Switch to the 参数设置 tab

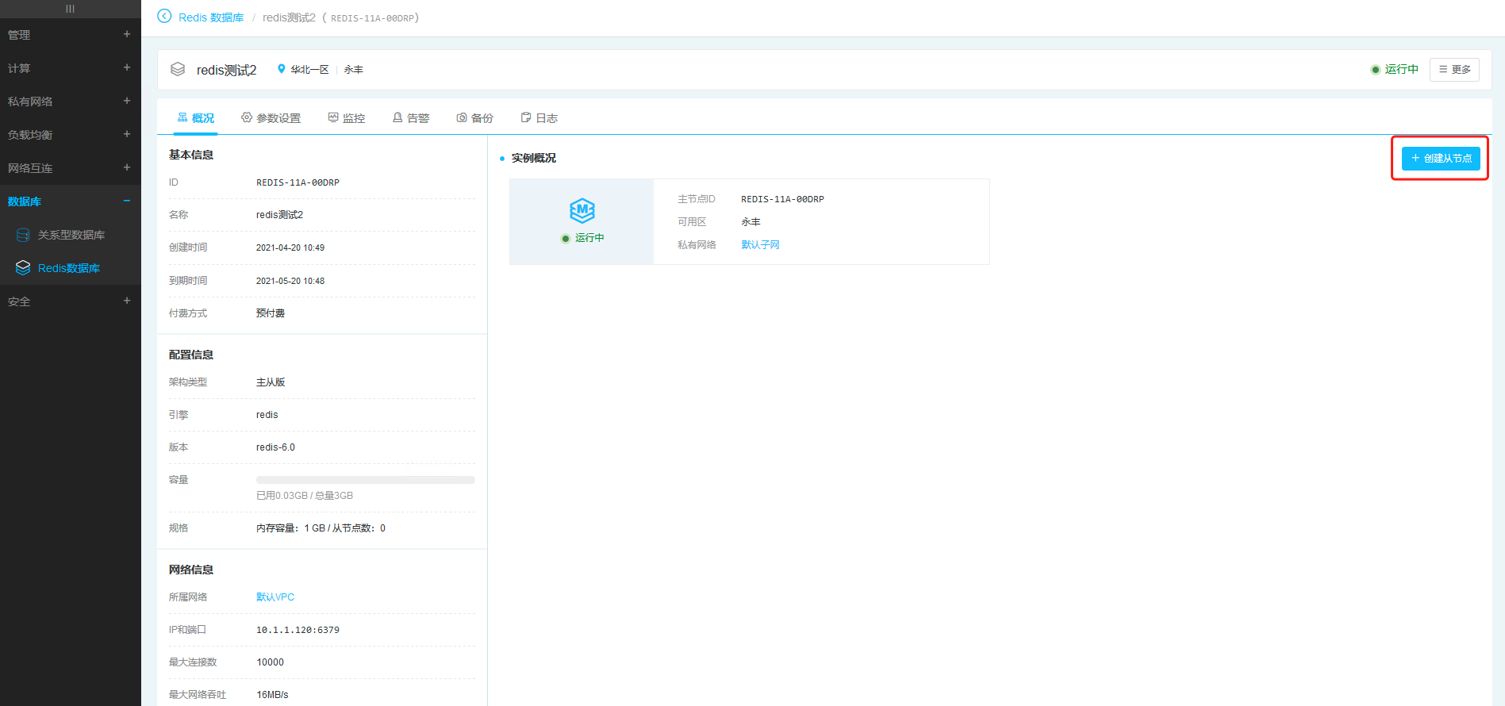coord(271,118)
